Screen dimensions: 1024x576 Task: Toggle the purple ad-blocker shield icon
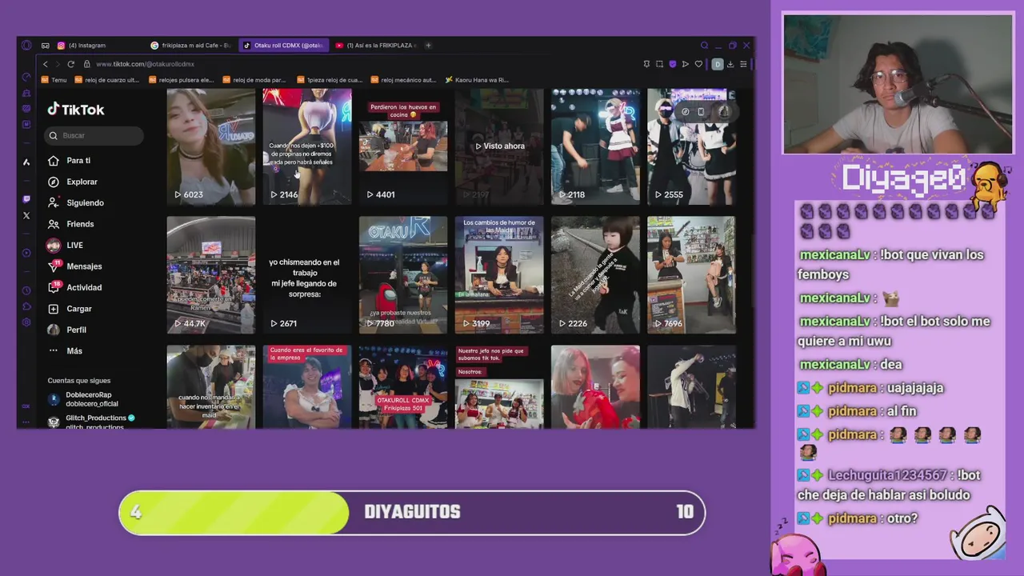[x=673, y=64]
